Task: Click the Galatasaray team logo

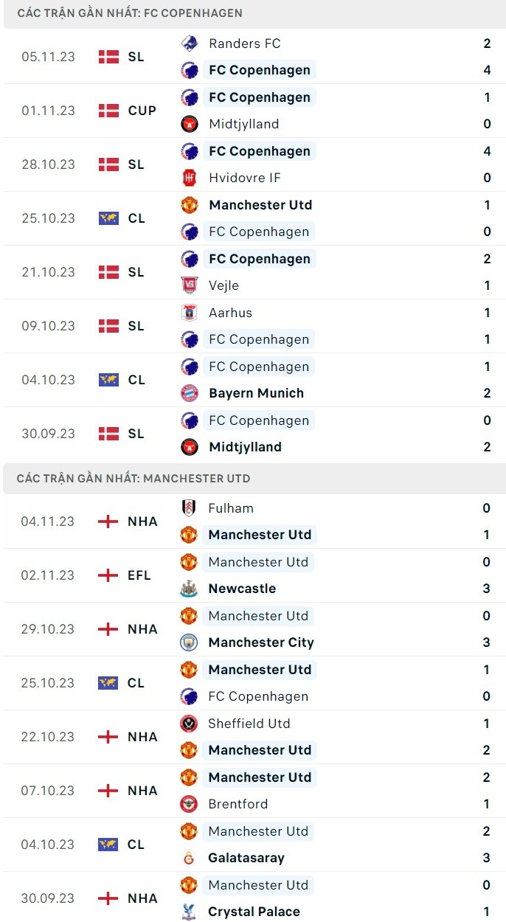Action: [x=189, y=858]
